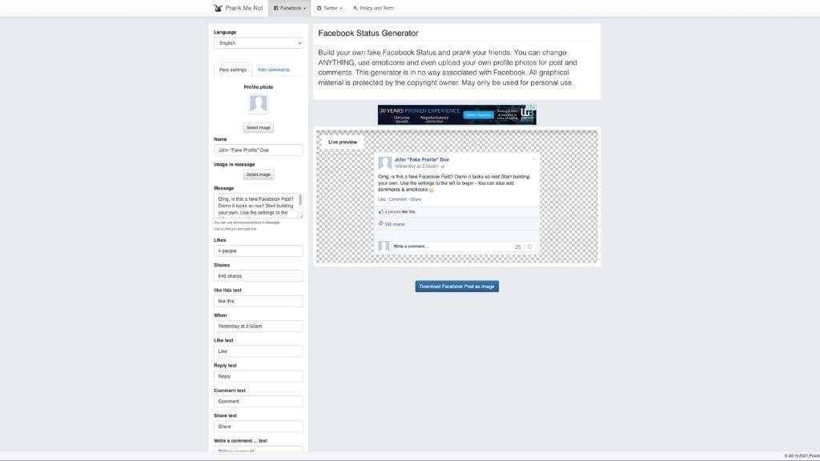Click the profile photo placeholder in settings
Image resolution: width=820 pixels, height=461 pixels.
(258, 104)
